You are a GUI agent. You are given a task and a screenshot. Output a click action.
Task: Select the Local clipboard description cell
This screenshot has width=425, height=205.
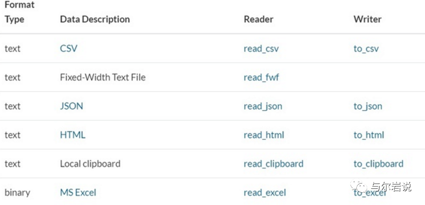pos(90,164)
